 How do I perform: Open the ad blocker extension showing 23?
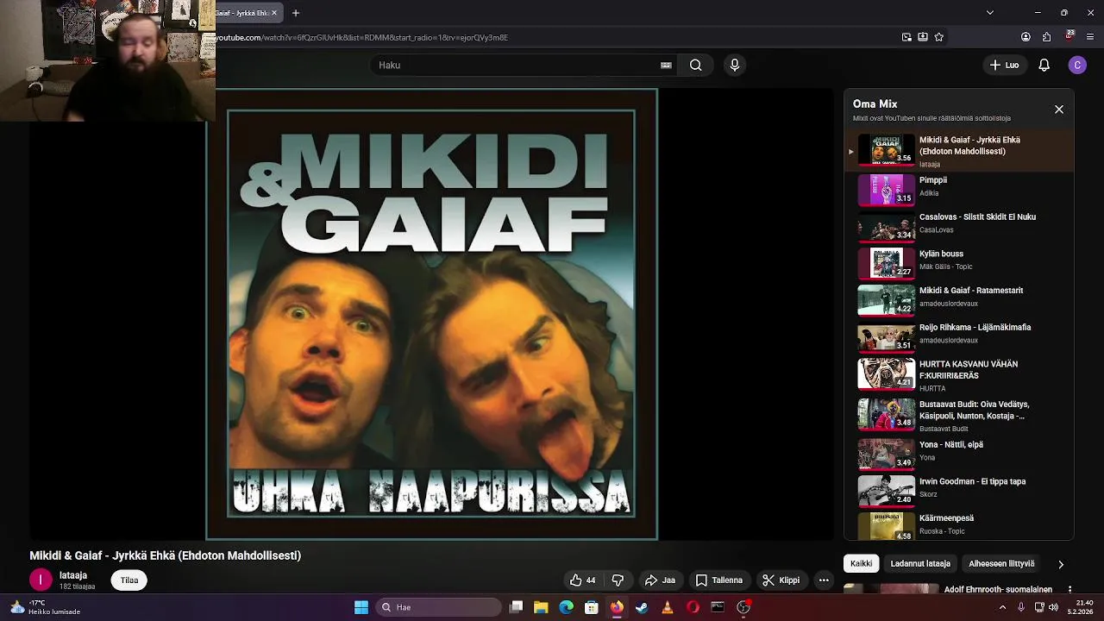coord(1069,36)
